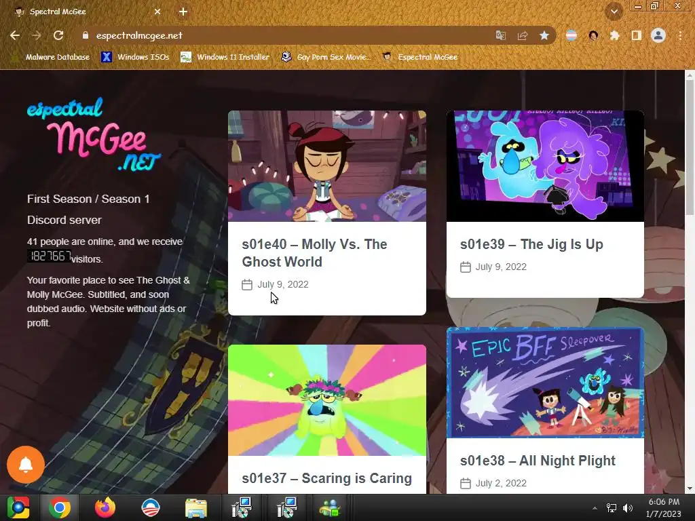Click the visitor counter digits
The width and height of the screenshot is (695, 521).
(x=49, y=256)
